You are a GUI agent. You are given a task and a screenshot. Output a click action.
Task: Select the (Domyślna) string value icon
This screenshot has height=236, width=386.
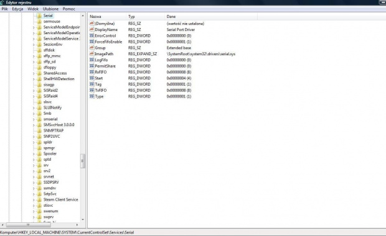pos(92,24)
